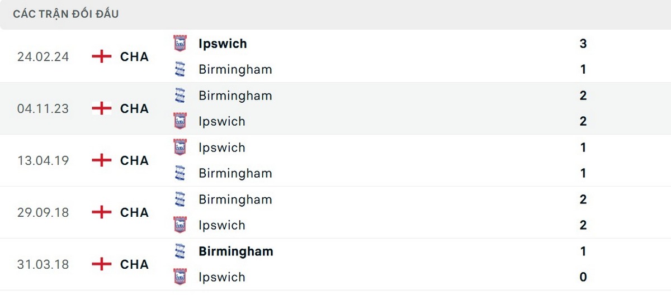Screen dimensions: 671x295
Task: Click Birmingham crest in 04.11.23 match
Action: pyautogui.click(x=180, y=96)
